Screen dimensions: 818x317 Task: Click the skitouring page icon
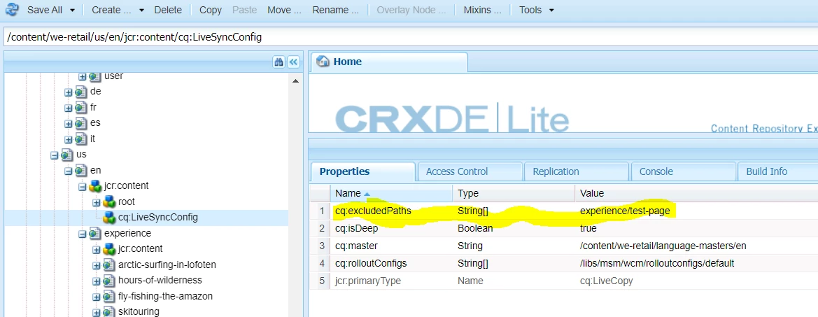point(109,312)
